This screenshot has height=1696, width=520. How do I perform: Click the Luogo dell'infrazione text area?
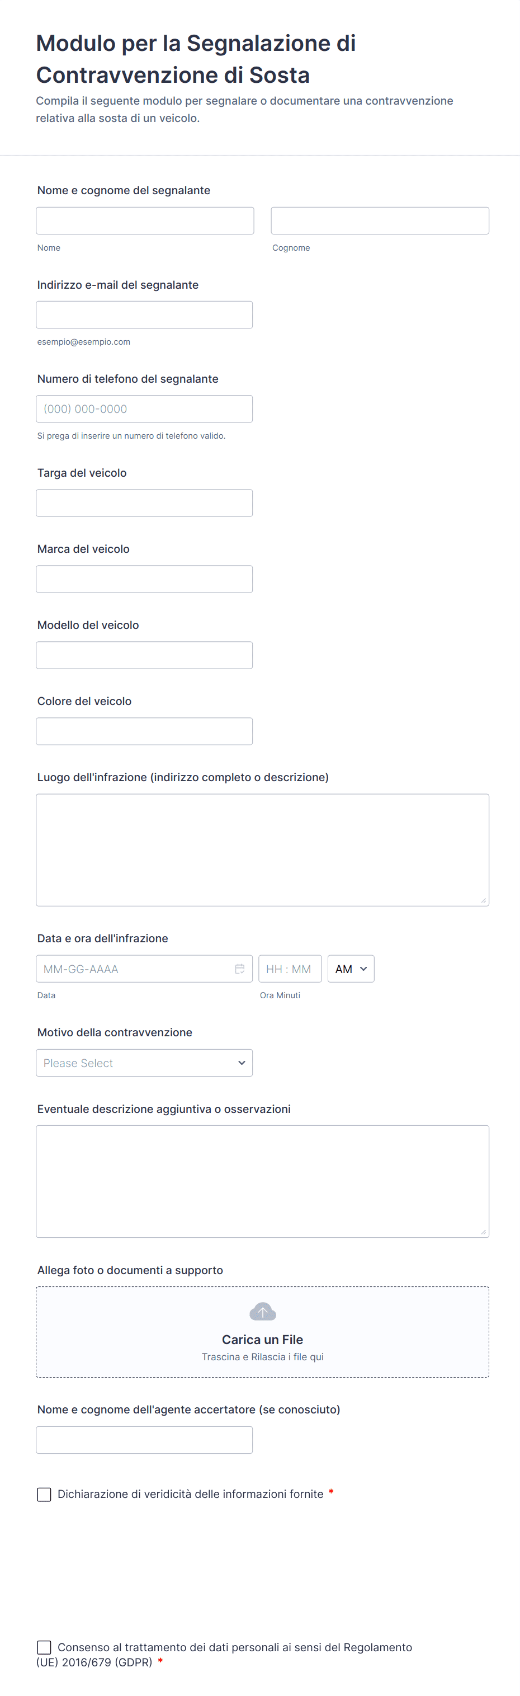263,849
